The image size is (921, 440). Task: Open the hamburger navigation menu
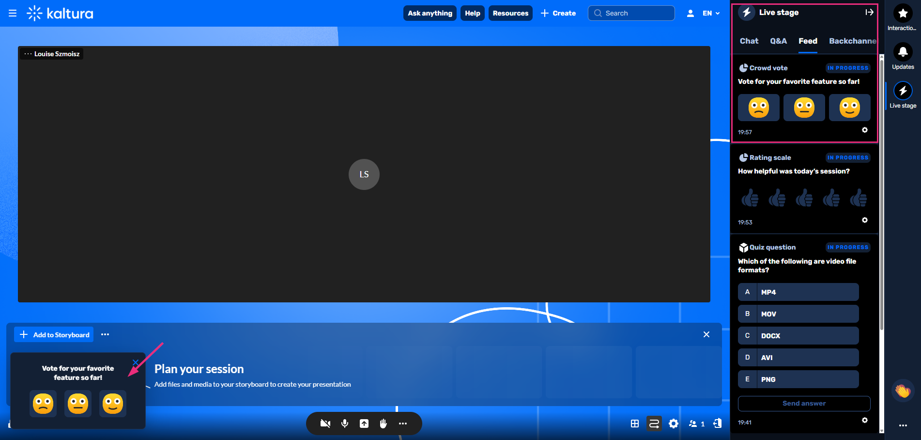click(13, 13)
